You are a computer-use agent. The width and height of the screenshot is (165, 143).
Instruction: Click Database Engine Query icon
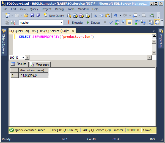pos(69,16)
